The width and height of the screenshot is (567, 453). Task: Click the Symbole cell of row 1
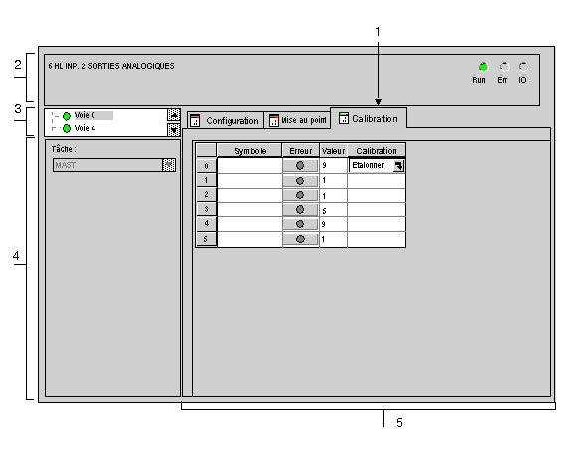[250, 180]
